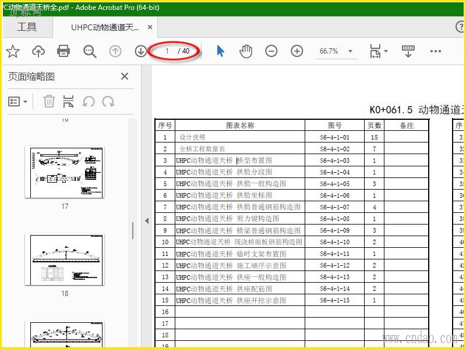
Task: Go to the previous page arrow
Action: 115,51
